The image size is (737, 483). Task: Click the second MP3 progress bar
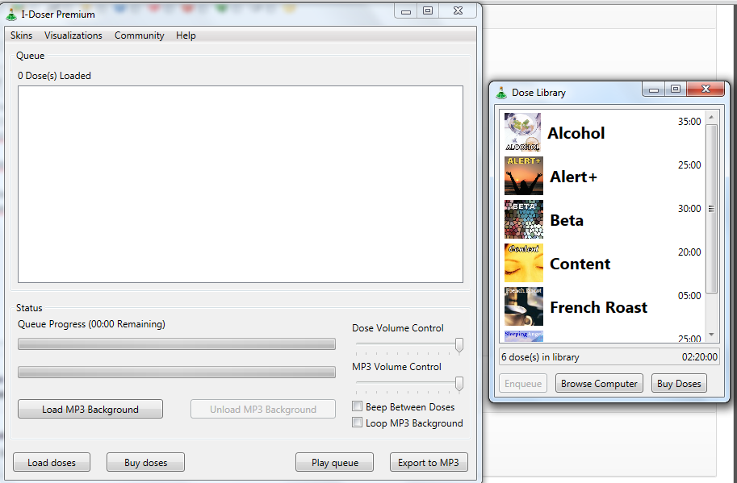[177, 373]
